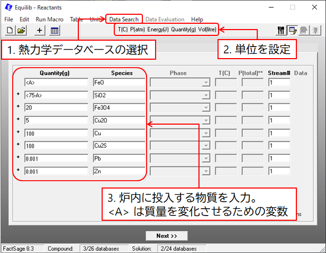Click the New blank page toolbar icon

[8, 31]
